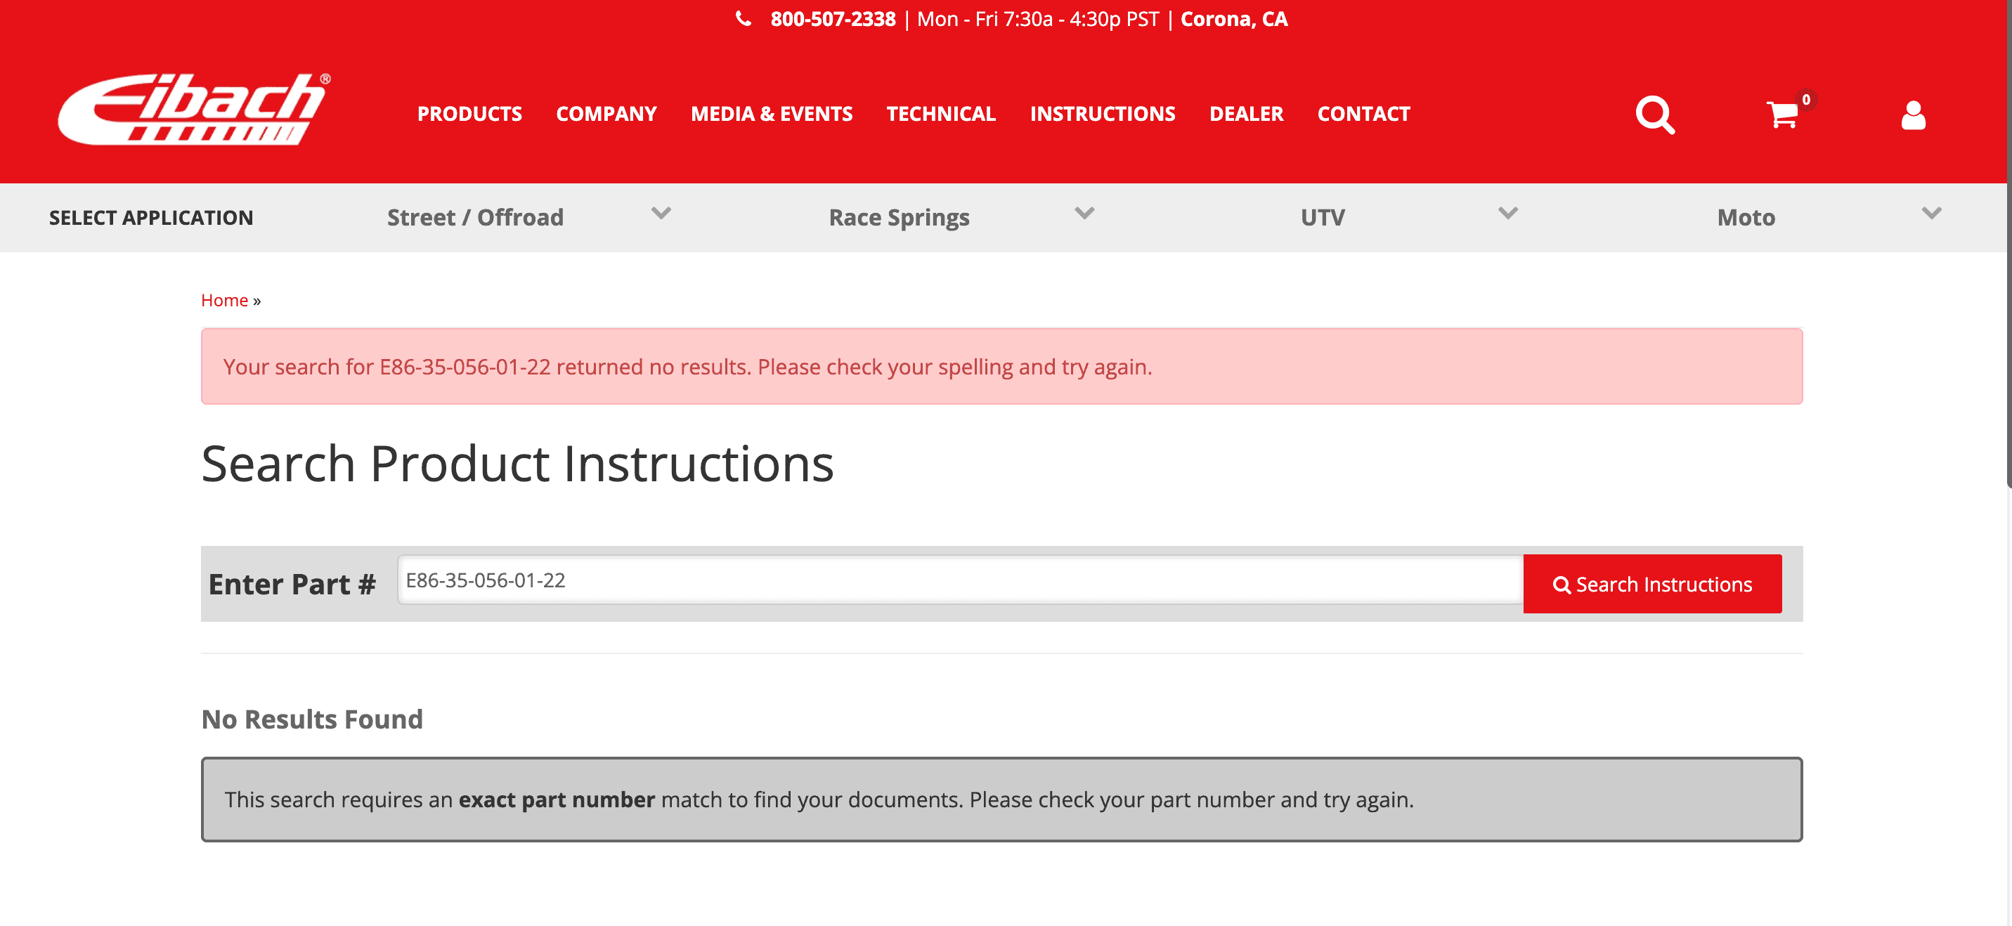
Task: Follow the Home breadcrumb link
Action: coord(224,301)
